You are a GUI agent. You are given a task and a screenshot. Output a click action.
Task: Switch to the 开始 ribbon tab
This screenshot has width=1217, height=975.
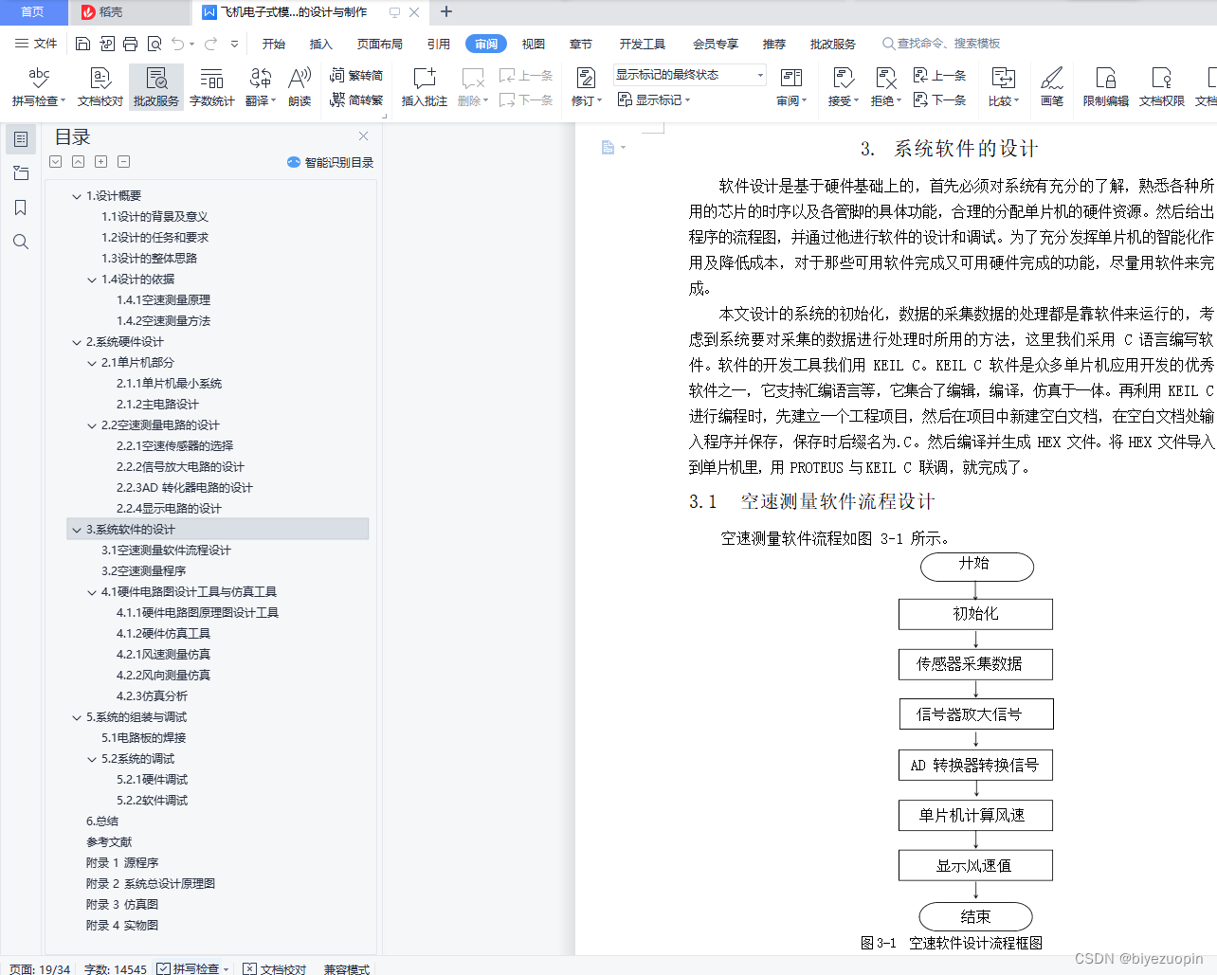coord(274,44)
